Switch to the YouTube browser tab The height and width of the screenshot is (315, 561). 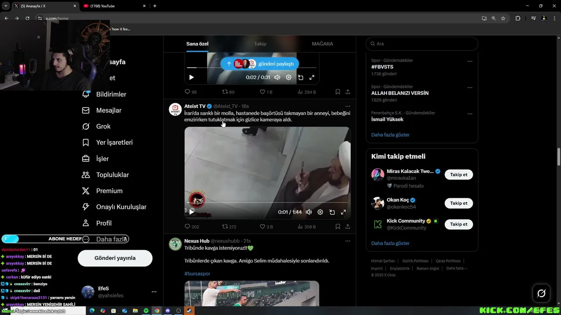(x=114, y=6)
